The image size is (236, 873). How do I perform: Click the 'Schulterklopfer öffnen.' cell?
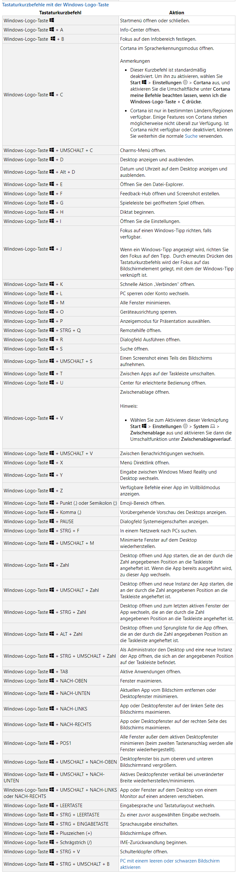[x=177, y=851]
